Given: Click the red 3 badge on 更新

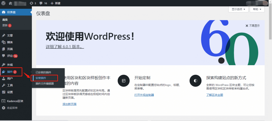Looking at the screenshot, I should [x=10, y=26].
